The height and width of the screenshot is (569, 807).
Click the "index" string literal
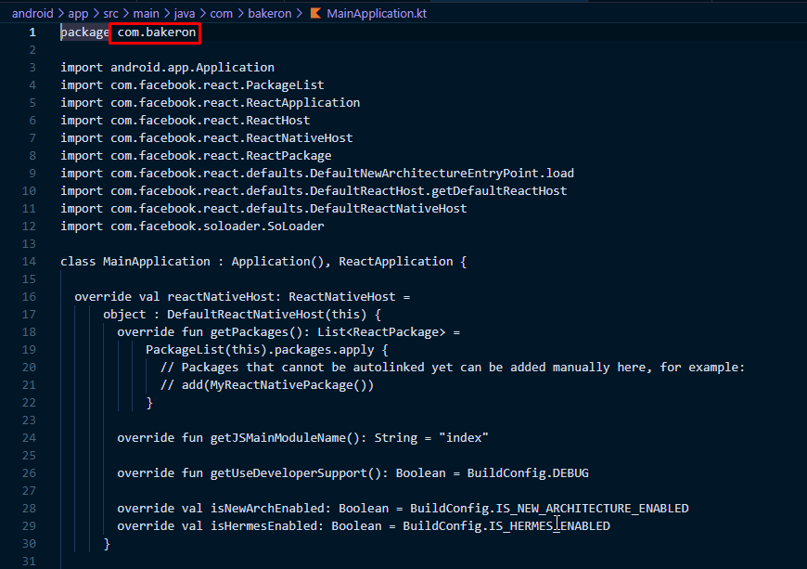tap(464, 438)
